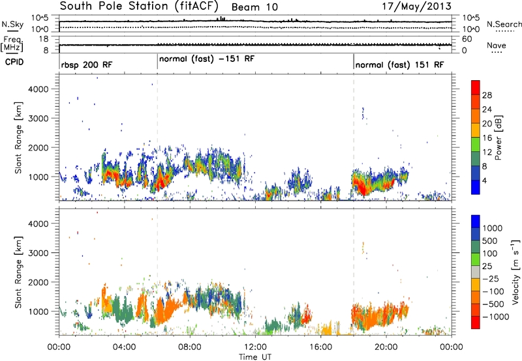522x361 pixels.
Task: Click the '16:00' time axis tick
Action: point(320,347)
